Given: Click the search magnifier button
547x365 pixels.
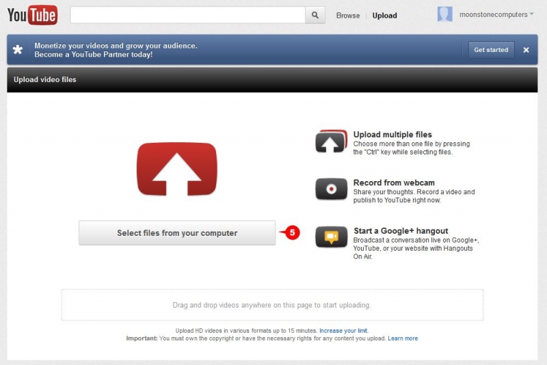Looking at the screenshot, I should pos(315,15).
